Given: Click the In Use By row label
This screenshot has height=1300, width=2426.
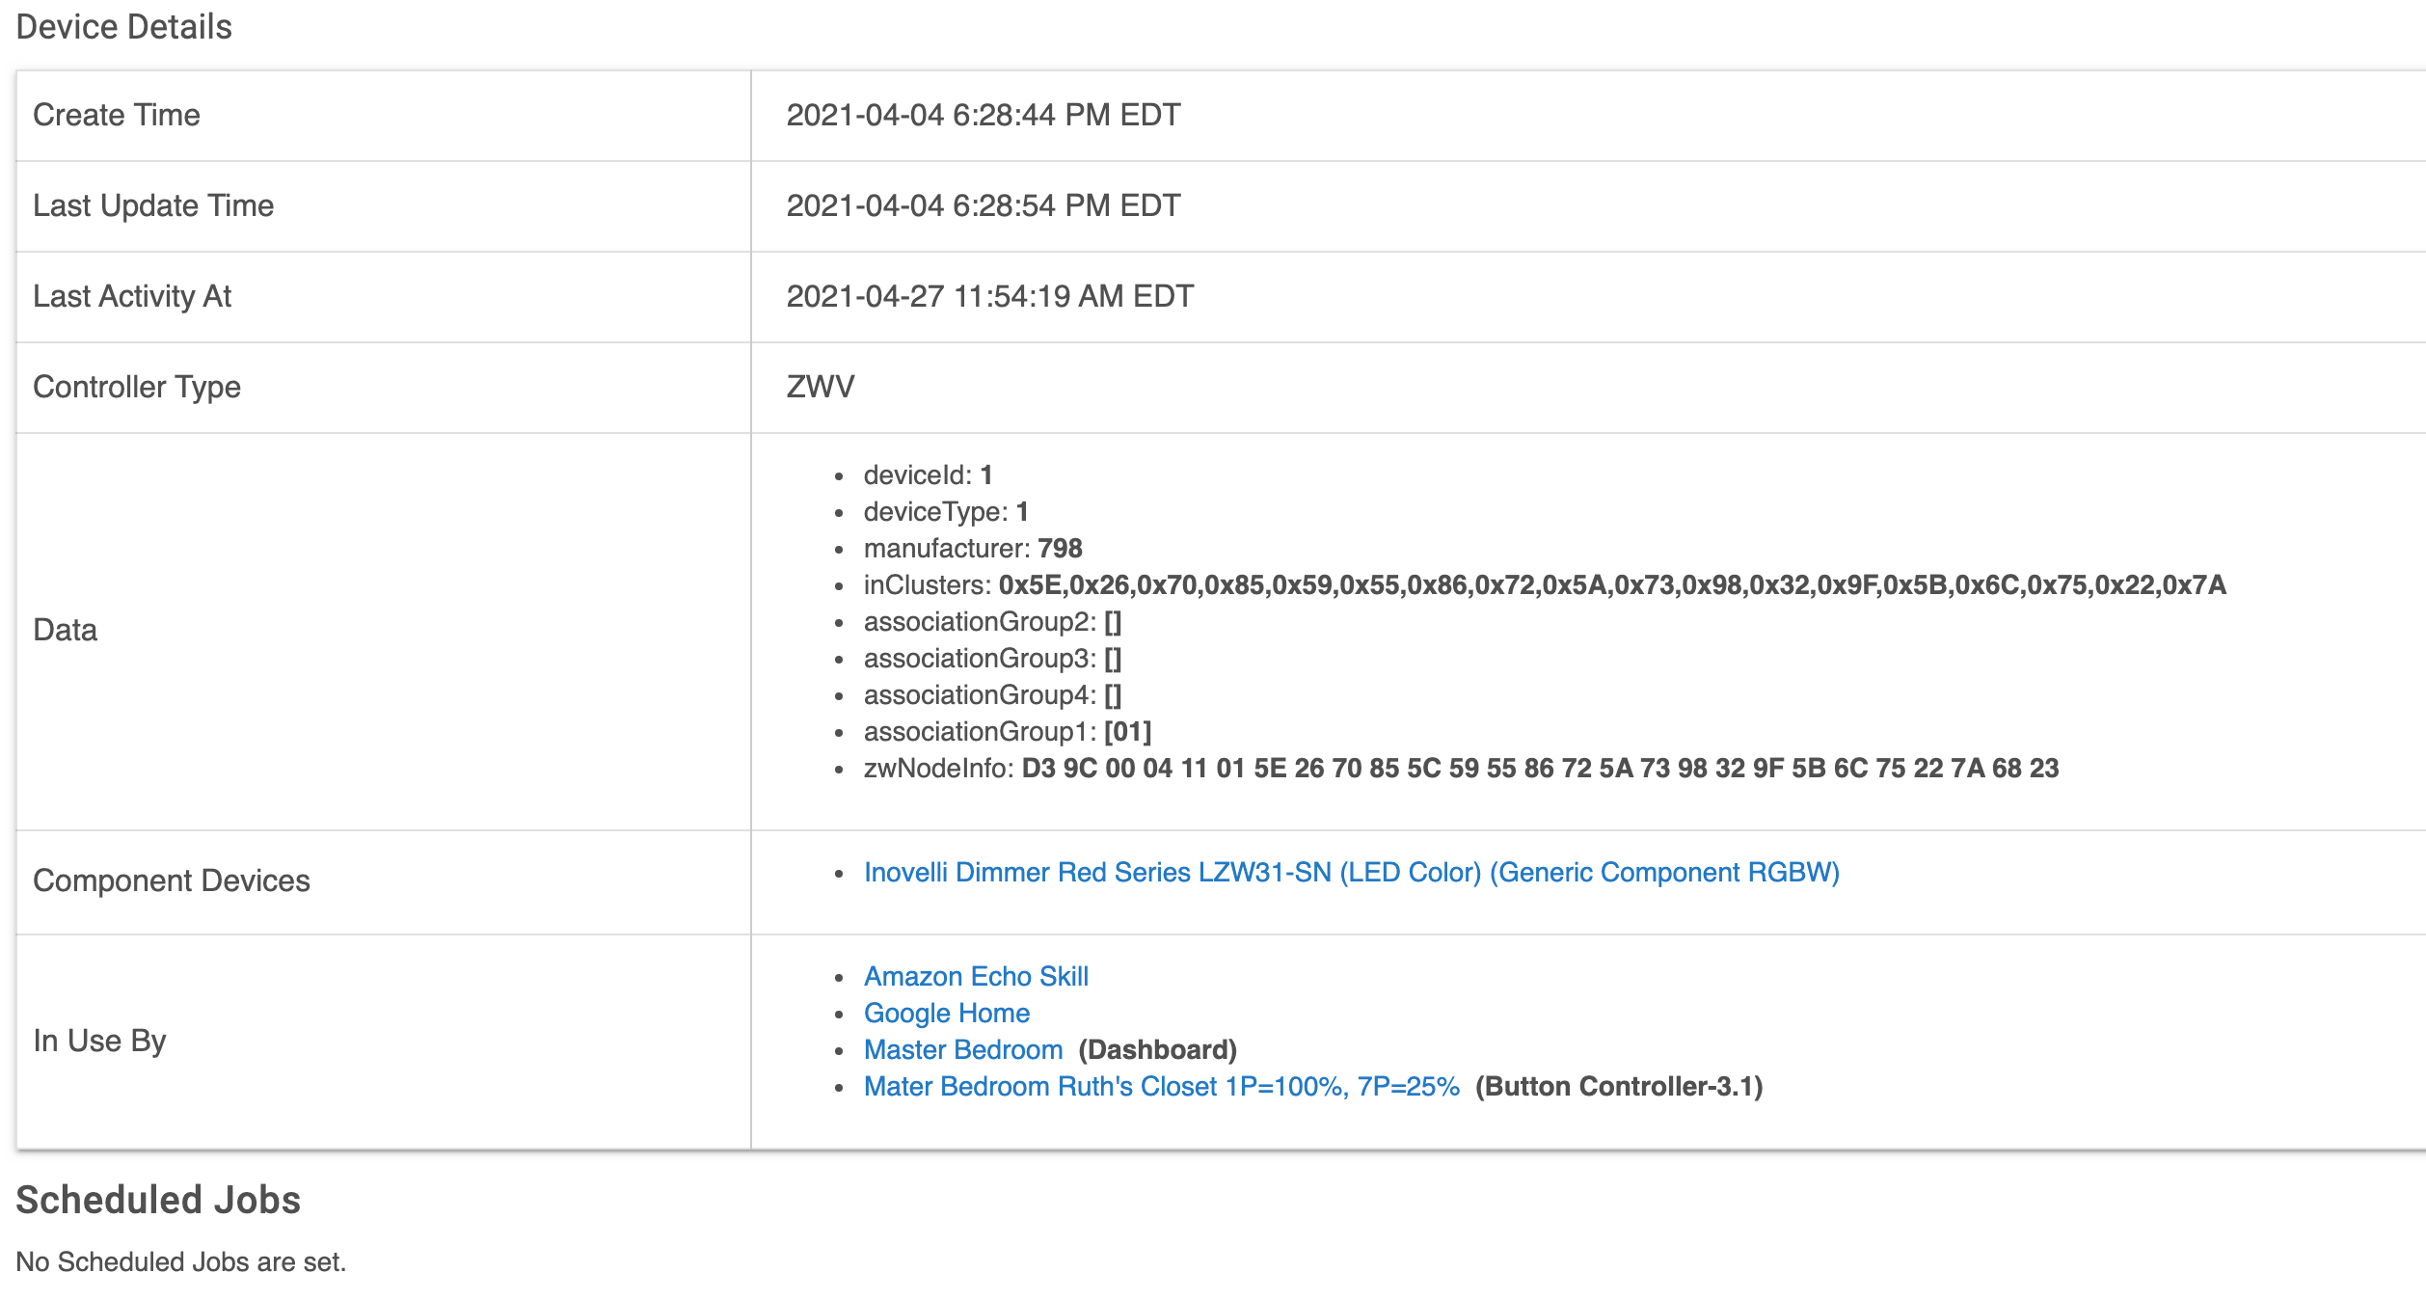Looking at the screenshot, I should (99, 1042).
